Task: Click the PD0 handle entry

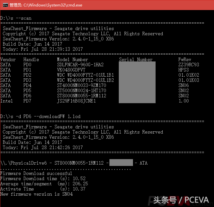Action: pos(27,65)
